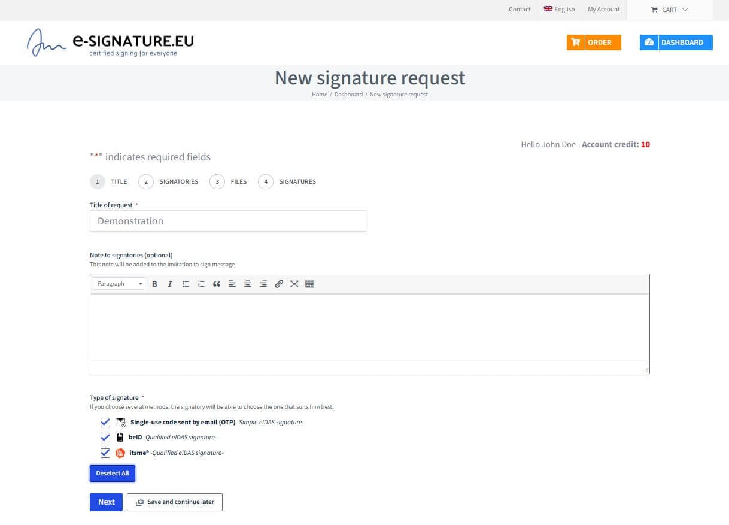The image size is (729, 525).
Task: Open fullscreen mode for the note editor
Action: tap(294, 284)
